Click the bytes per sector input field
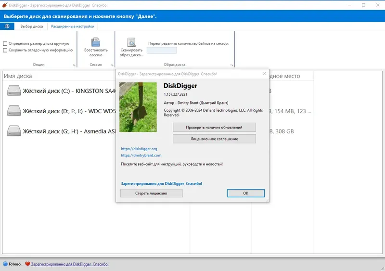The image size is (385, 271). (162, 50)
